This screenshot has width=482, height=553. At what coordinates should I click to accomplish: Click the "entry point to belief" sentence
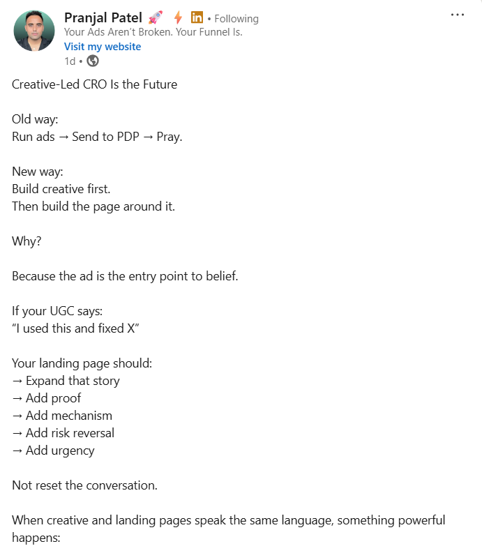[x=125, y=276]
